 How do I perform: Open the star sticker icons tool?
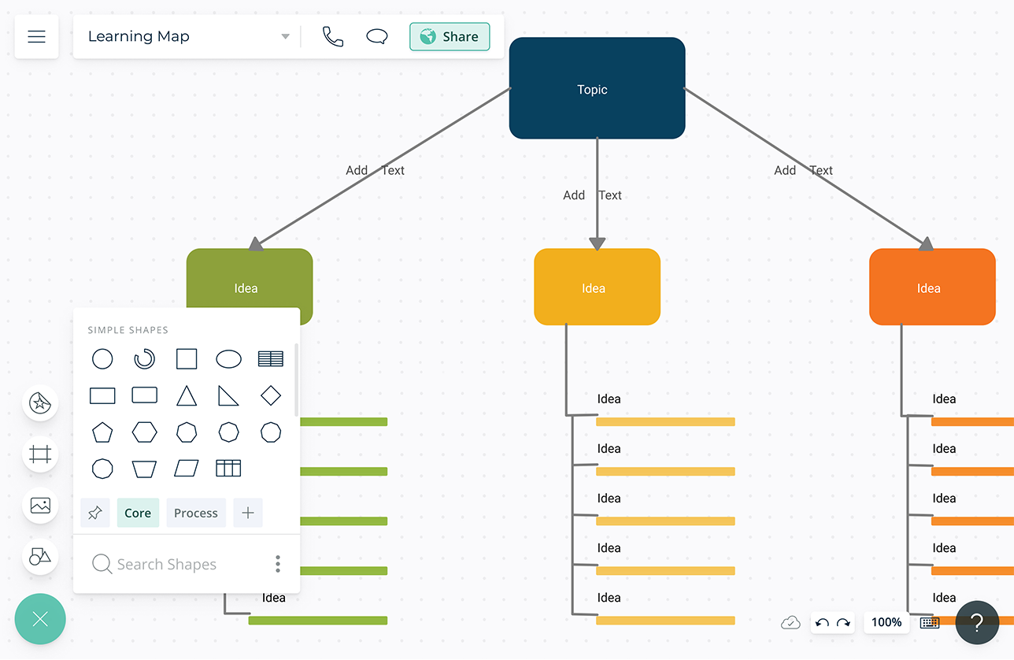click(x=40, y=403)
